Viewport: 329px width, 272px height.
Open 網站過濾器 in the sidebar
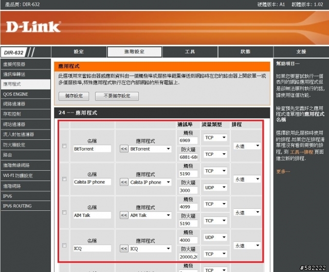tap(26, 124)
